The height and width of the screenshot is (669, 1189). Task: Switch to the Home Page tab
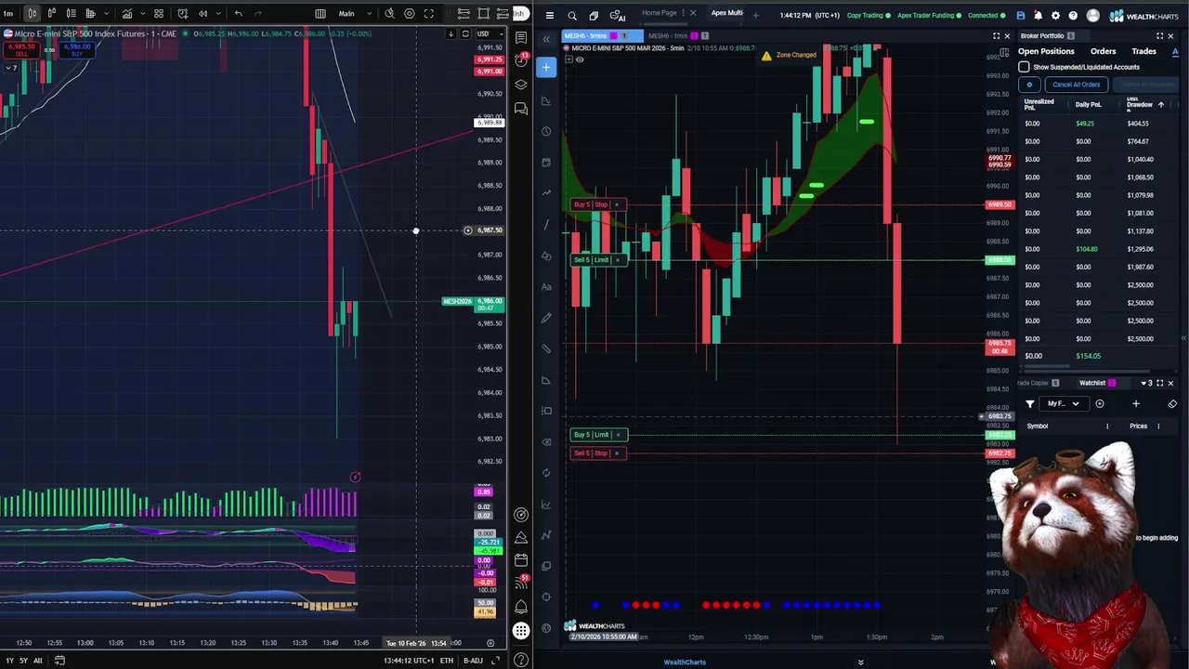click(x=660, y=13)
